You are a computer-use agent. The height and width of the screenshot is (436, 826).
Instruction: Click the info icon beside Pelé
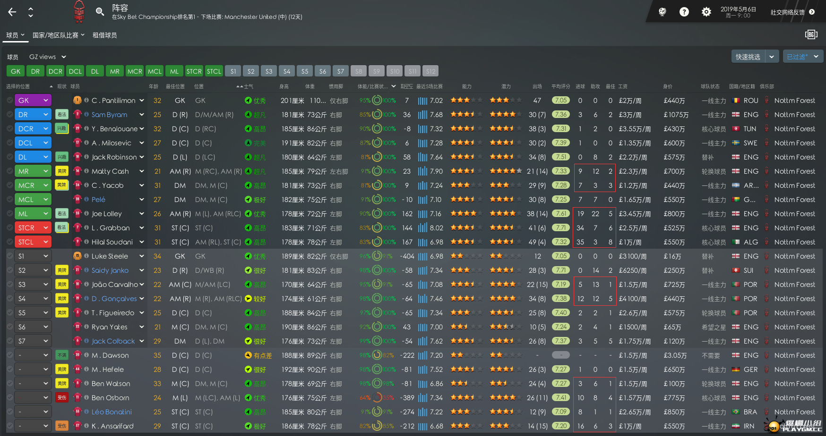tap(86, 200)
